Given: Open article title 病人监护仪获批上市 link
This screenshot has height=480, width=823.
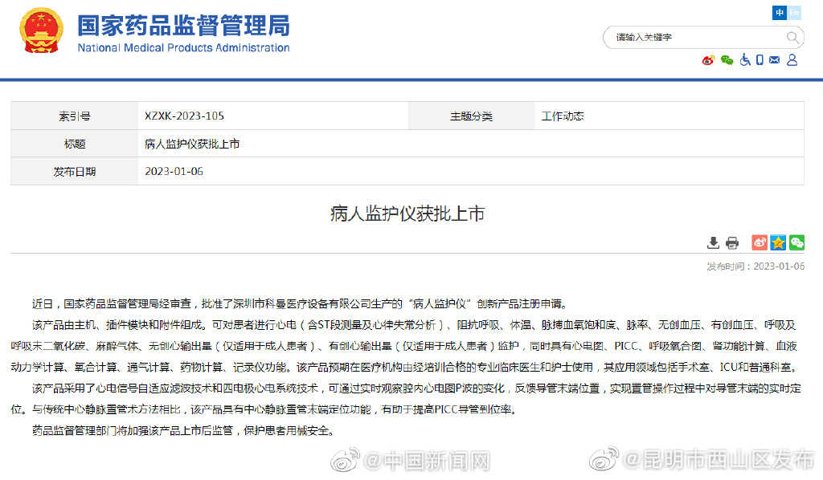Looking at the screenshot, I should (193, 143).
